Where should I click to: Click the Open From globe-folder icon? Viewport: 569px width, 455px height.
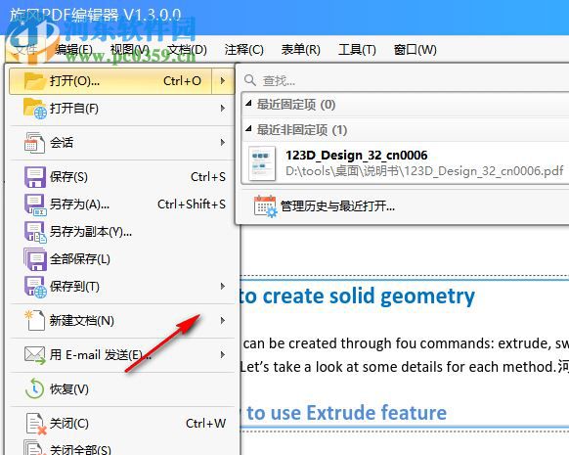click(35, 109)
